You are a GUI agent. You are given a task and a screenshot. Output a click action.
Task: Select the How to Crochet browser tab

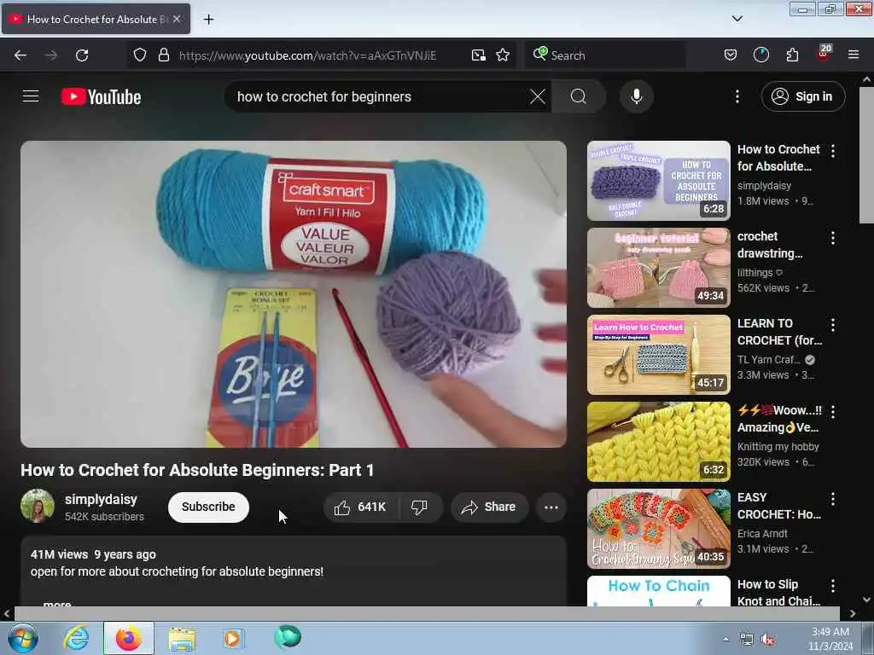[x=96, y=19]
